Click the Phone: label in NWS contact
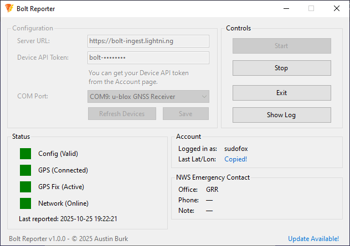Viewport: 350px width, 246px height. click(188, 200)
